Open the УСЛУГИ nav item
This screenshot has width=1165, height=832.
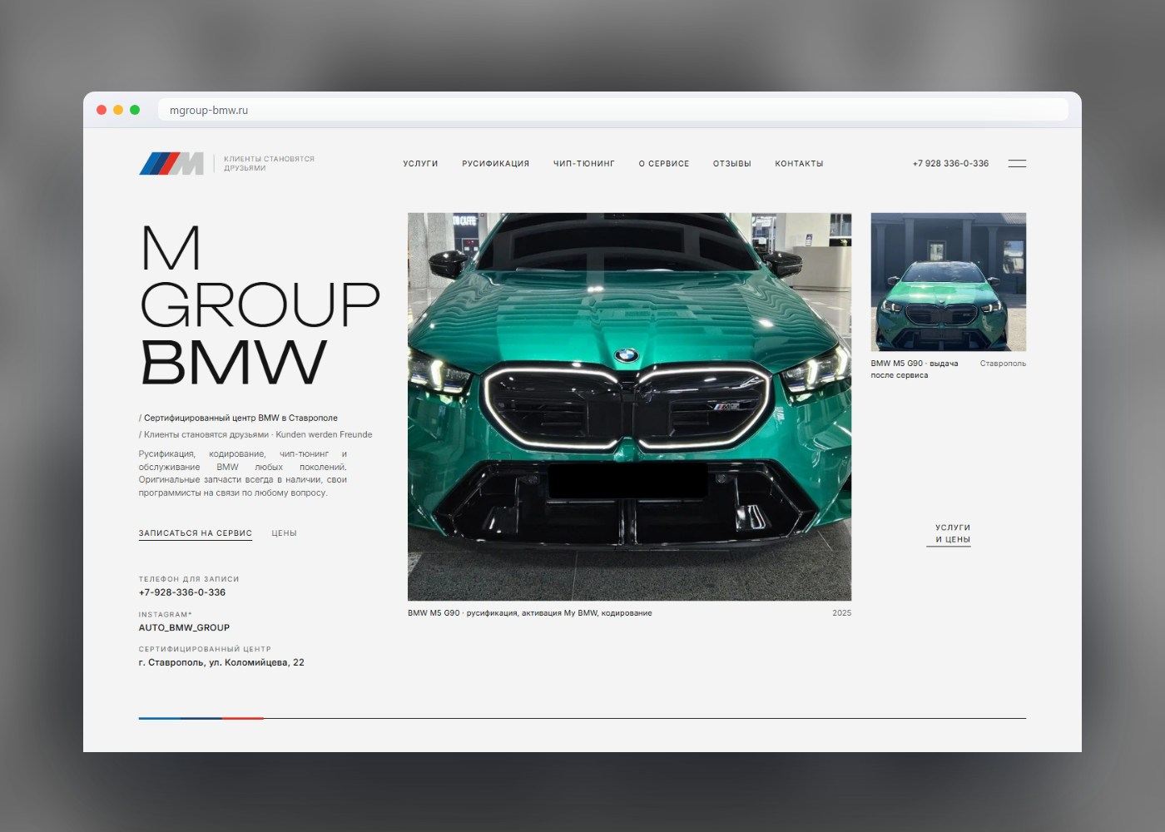click(x=420, y=164)
